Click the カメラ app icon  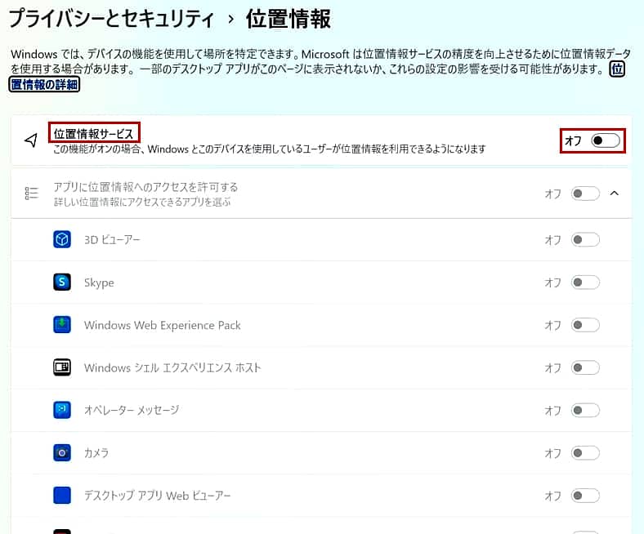62,452
